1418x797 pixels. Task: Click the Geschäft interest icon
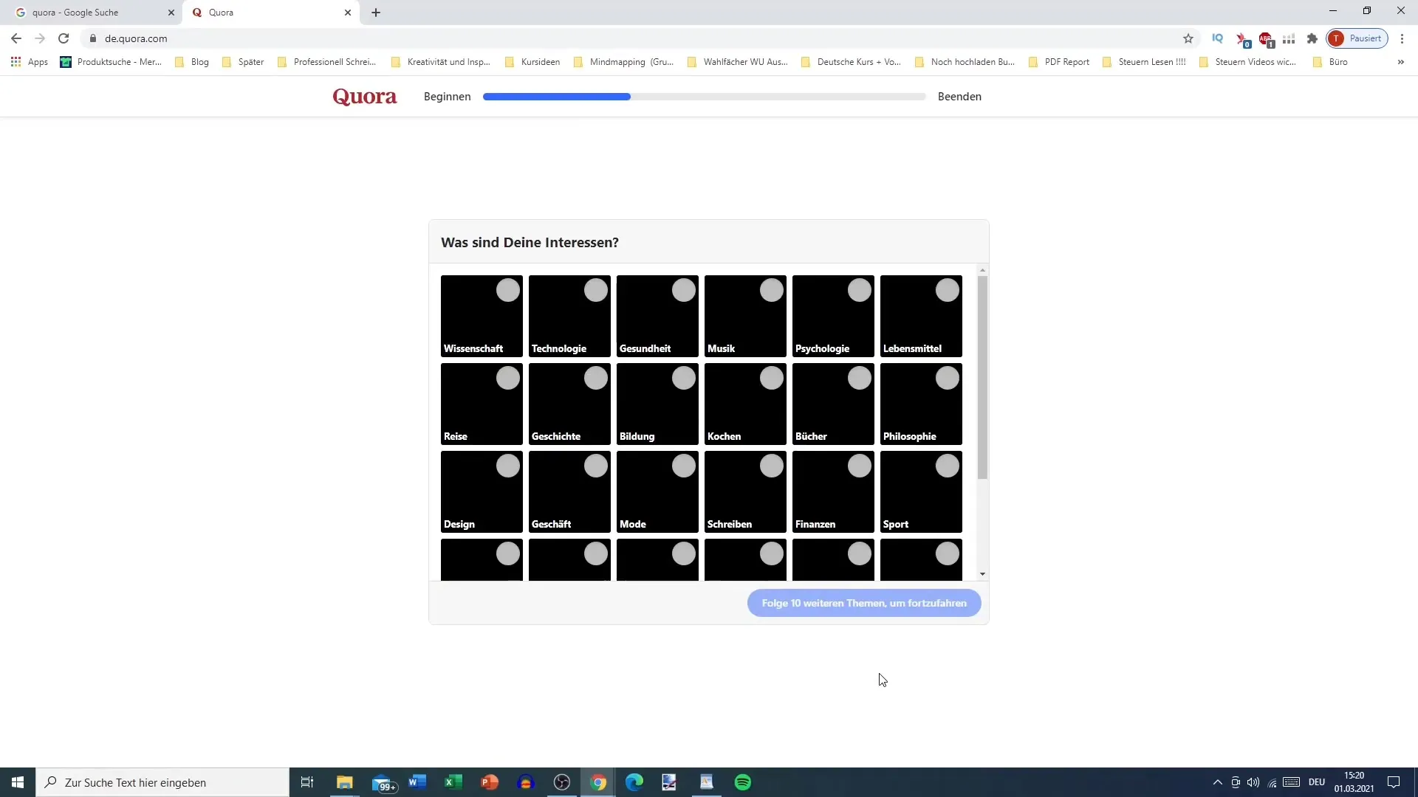(x=569, y=492)
